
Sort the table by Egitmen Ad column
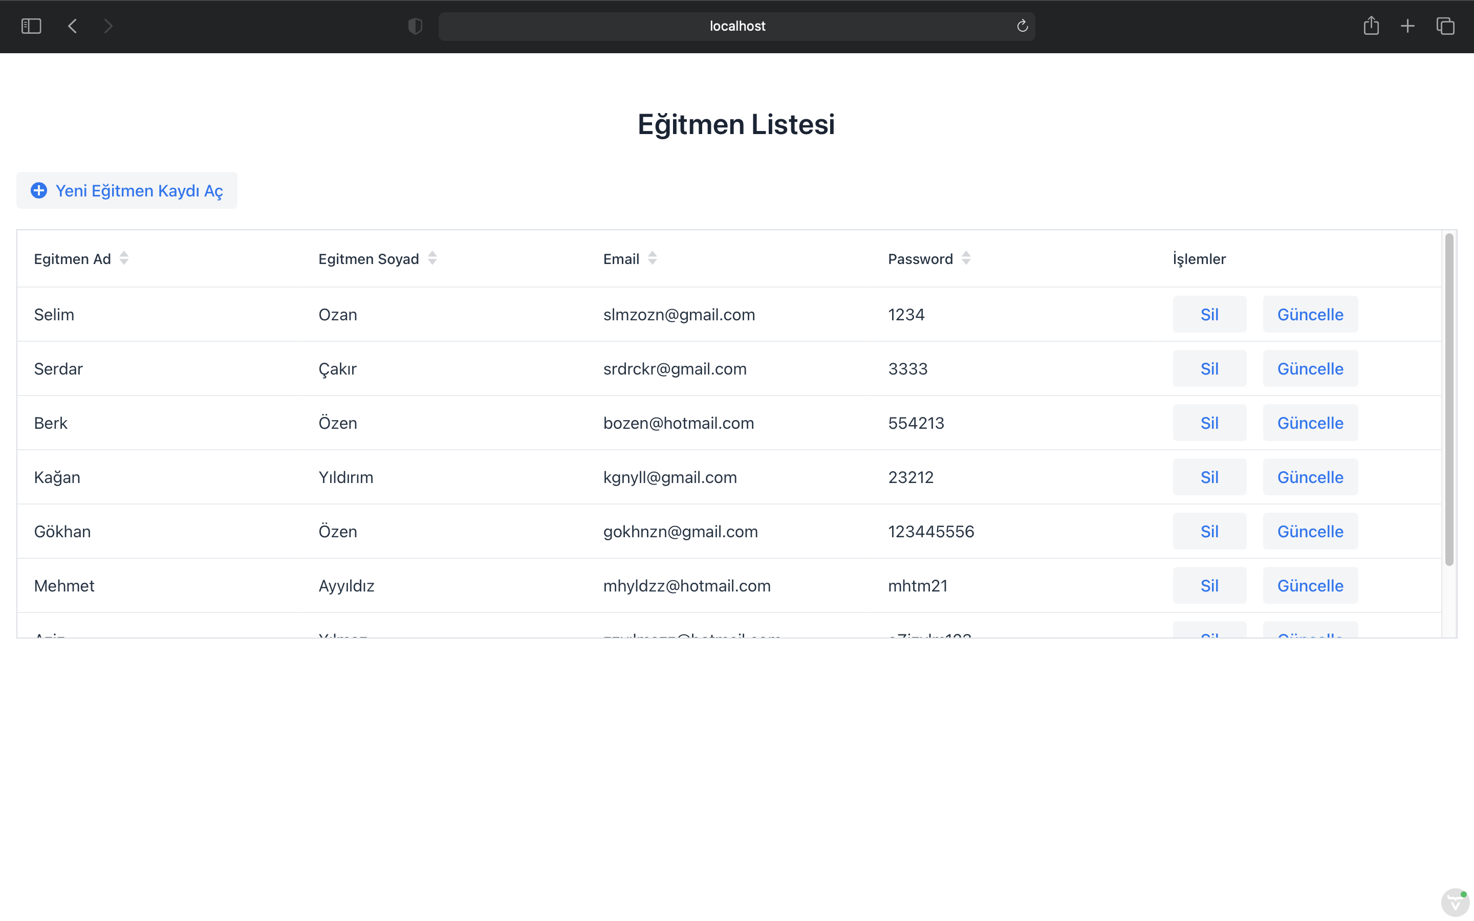tap(124, 258)
